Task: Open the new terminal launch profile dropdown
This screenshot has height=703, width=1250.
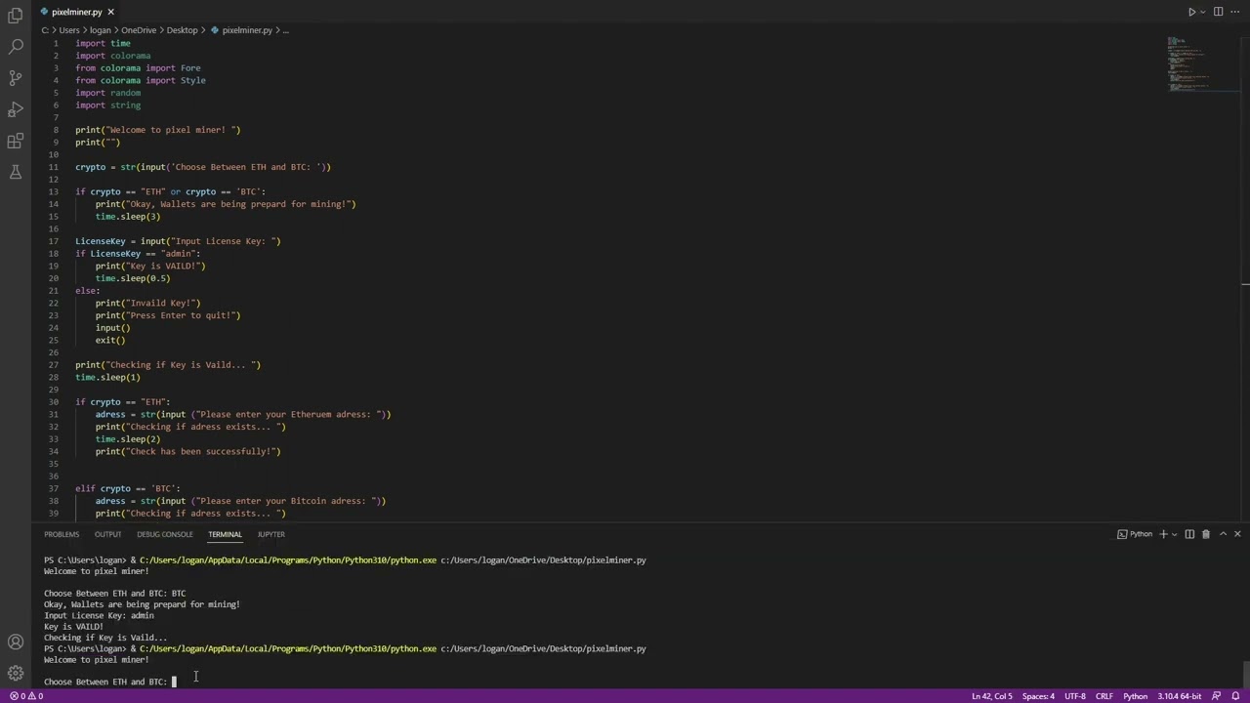Action: tap(1174, 534)
